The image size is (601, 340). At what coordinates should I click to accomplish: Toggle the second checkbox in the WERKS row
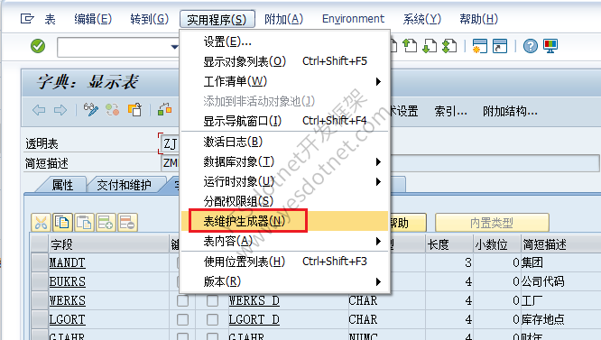tap(212, 300)
